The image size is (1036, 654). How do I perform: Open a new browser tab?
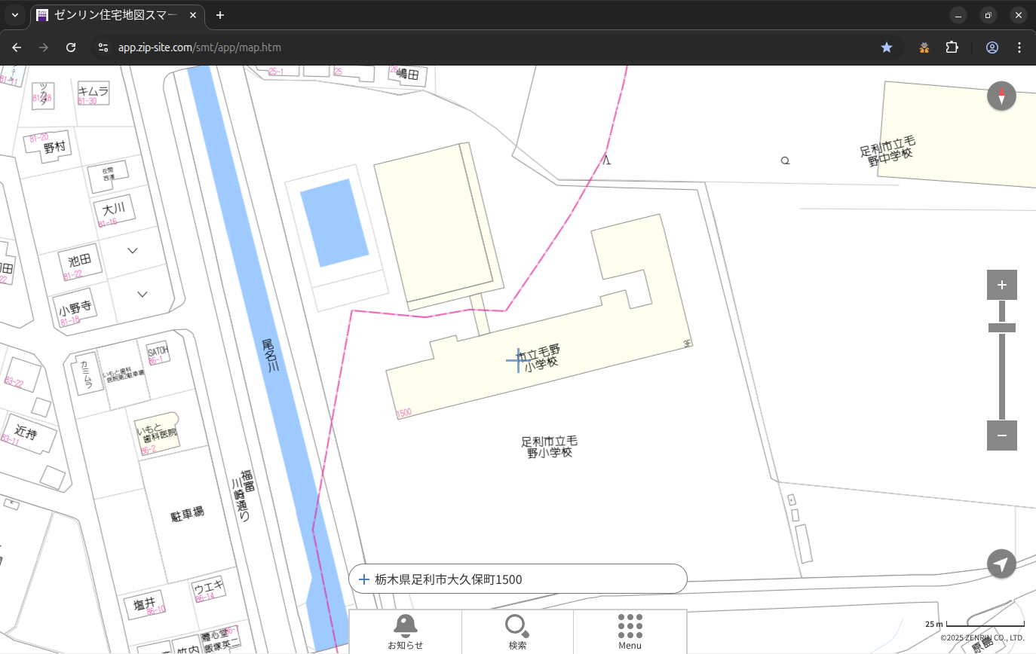pyautogui.click(x=220, y=15)
